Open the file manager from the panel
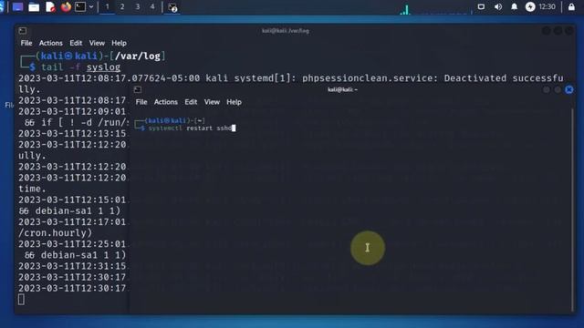 coord(34,7)
